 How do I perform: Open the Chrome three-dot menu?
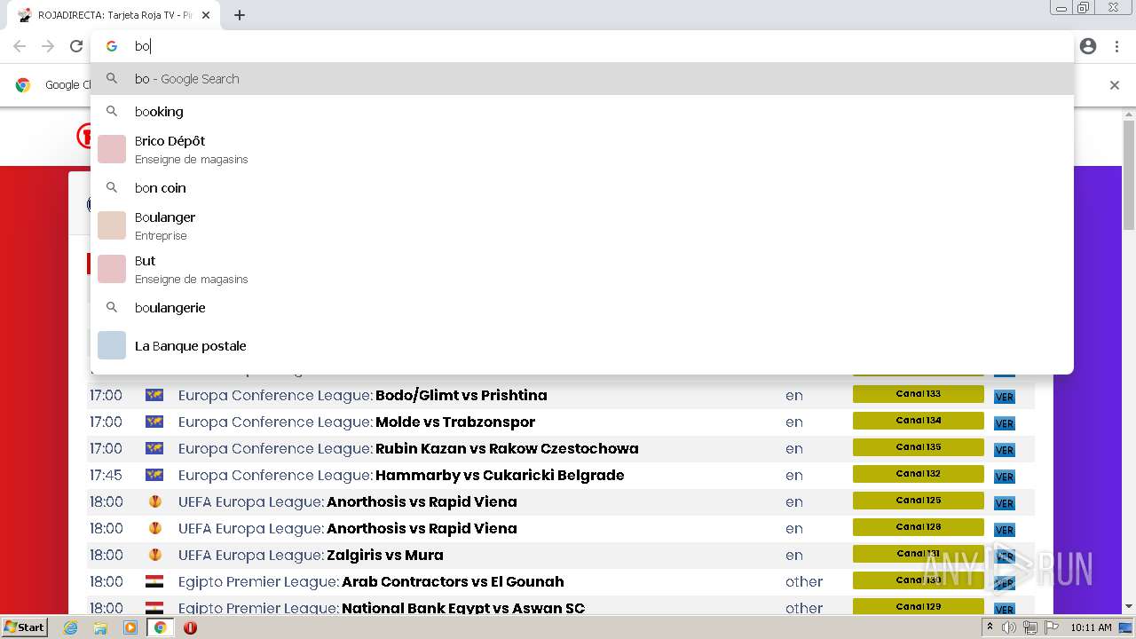pyautogui.click(x=1116, y=46)
